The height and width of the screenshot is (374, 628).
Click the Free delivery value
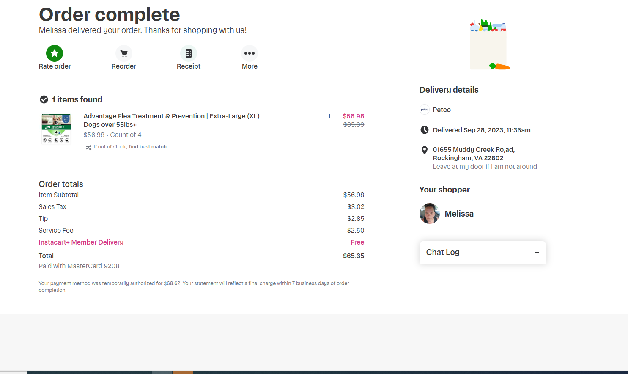coord(357,242)
